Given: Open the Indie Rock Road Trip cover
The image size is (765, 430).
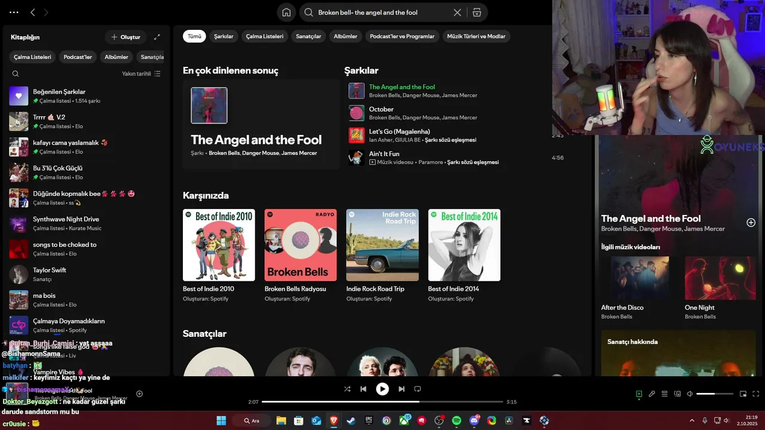Looking at the screenshot, I should click(x=382, y=245).
